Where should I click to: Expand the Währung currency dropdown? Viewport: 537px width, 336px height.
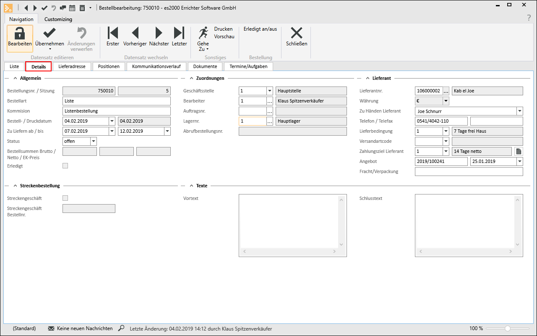coord(446,101)
